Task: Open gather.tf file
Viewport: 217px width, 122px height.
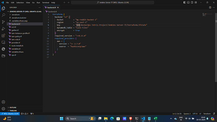Action: (25, 30)
